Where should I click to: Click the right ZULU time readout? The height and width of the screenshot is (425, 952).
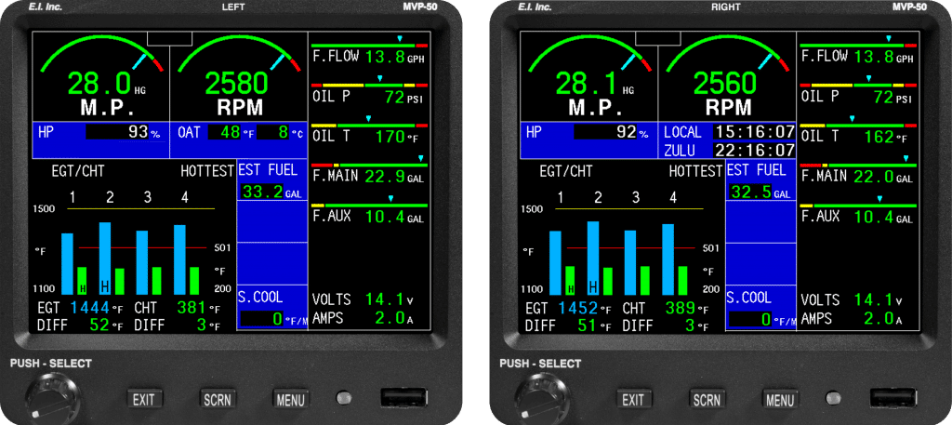point(753,150)
